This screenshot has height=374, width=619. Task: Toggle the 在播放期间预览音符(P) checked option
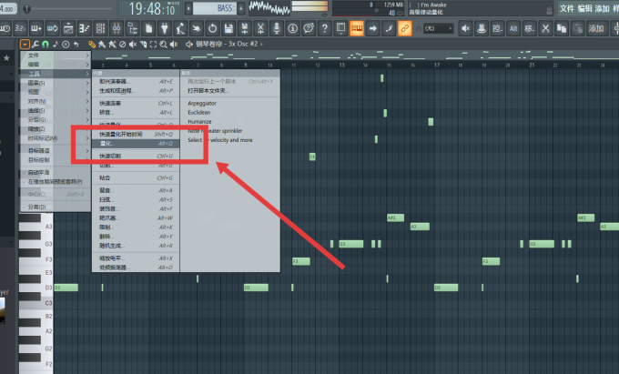pyautogui.click(x=56, y=182)
